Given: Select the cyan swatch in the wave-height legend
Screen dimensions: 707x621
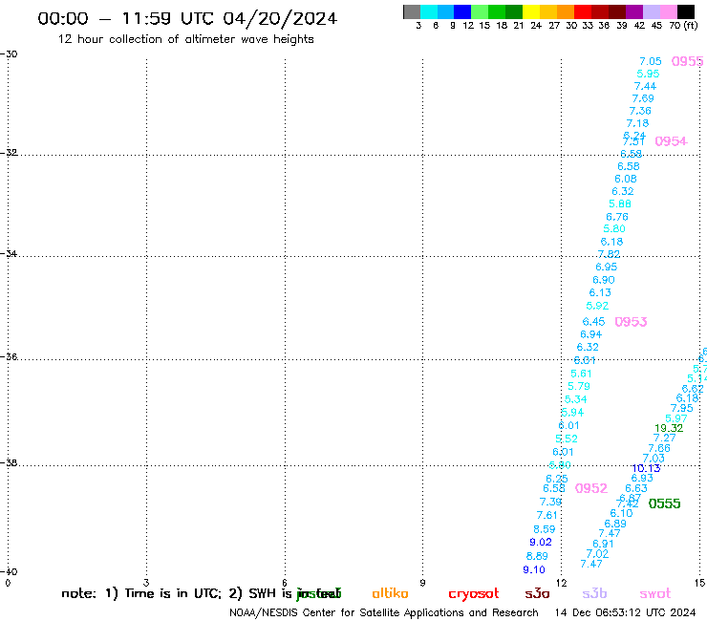Looking at the screenshot, I should (429, 11).
